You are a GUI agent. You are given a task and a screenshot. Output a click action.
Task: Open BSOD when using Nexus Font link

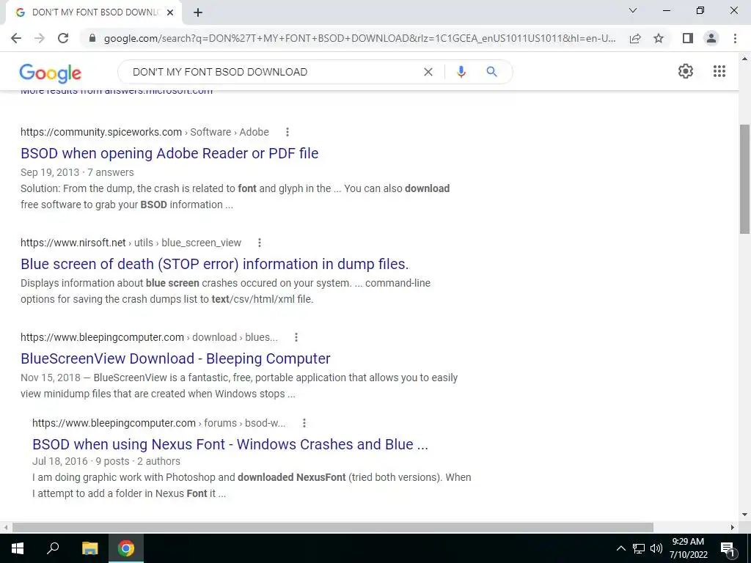(230, 444)
